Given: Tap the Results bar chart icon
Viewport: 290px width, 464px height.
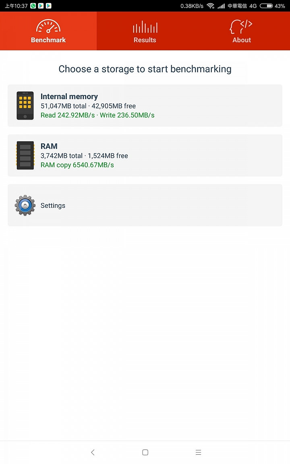Looking at the screenshot, I should click(x=145, y=27).
